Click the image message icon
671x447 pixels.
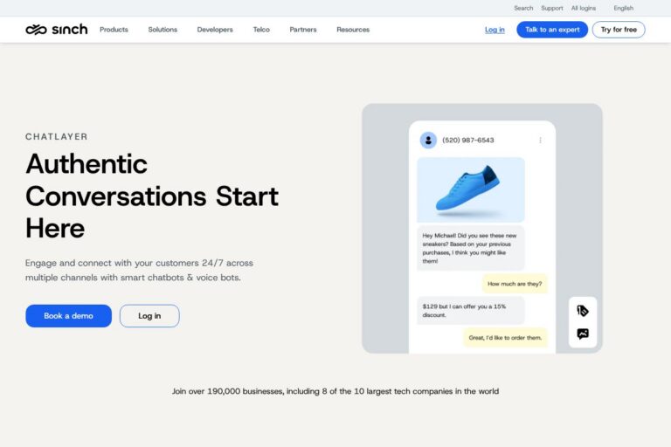583,334
